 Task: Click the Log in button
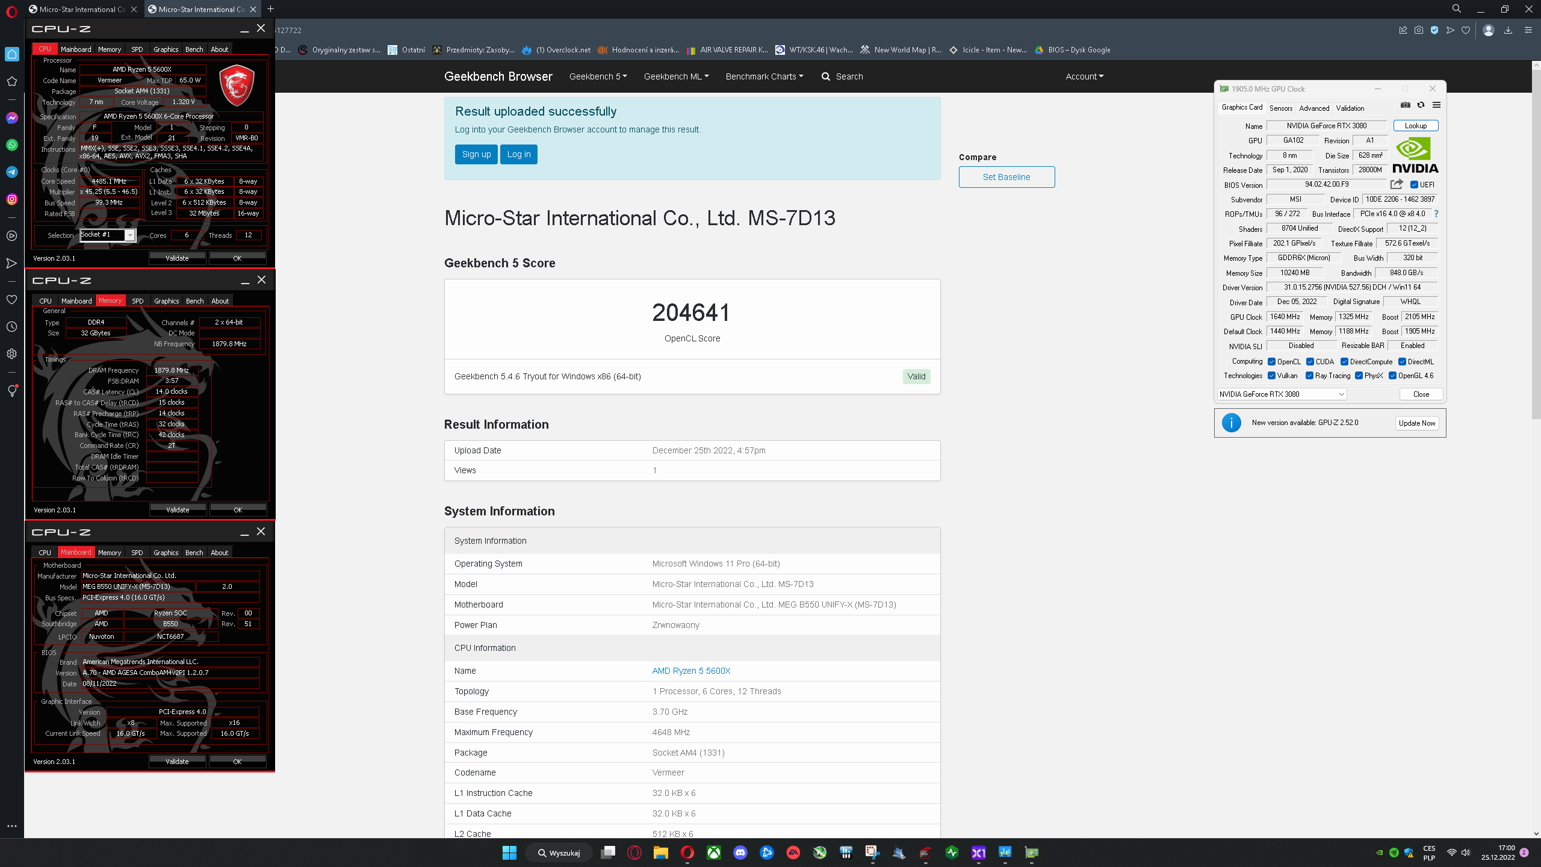pos(519,154)
